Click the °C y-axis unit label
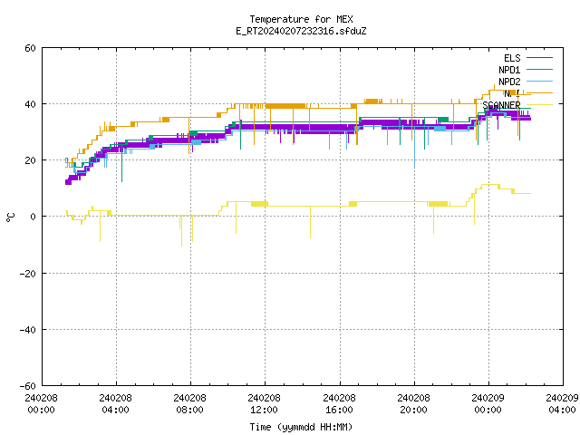The width and height of the screenshot is (580, 435). [11, 217]
